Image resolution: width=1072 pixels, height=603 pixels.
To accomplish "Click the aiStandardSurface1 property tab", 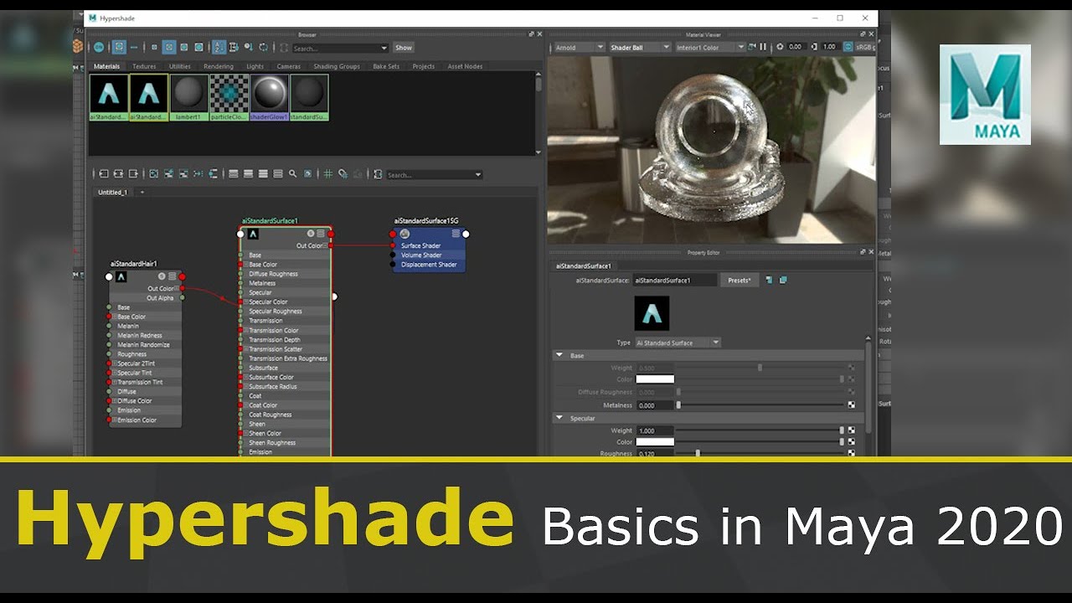I will [585, 265].
